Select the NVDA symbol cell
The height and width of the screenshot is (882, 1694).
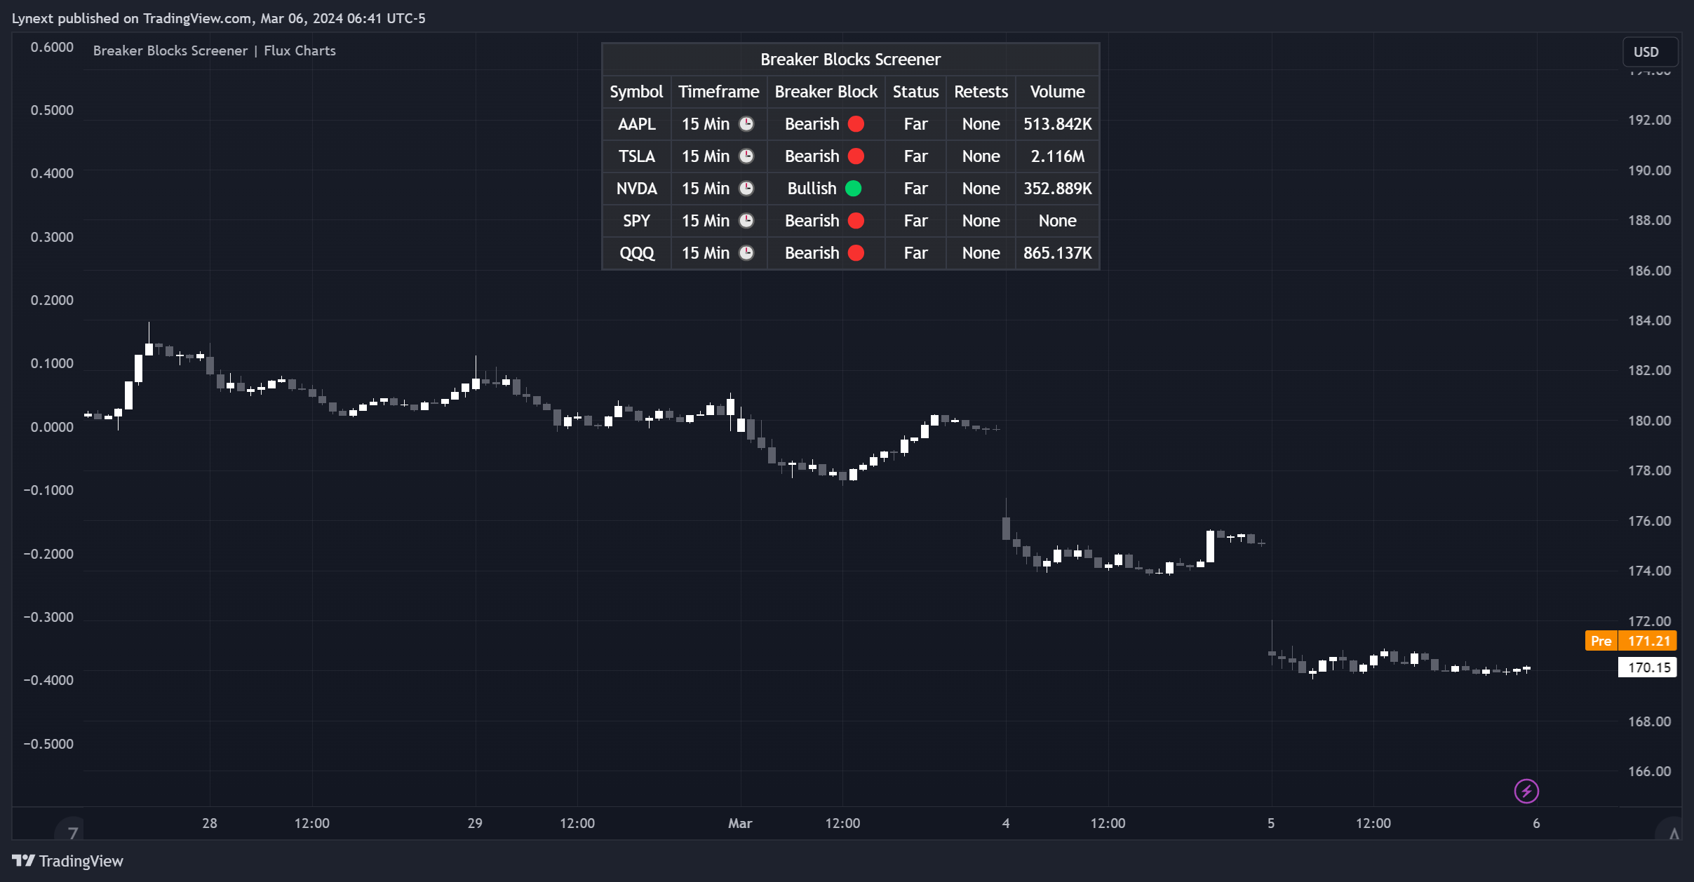(x=636, y=188)
